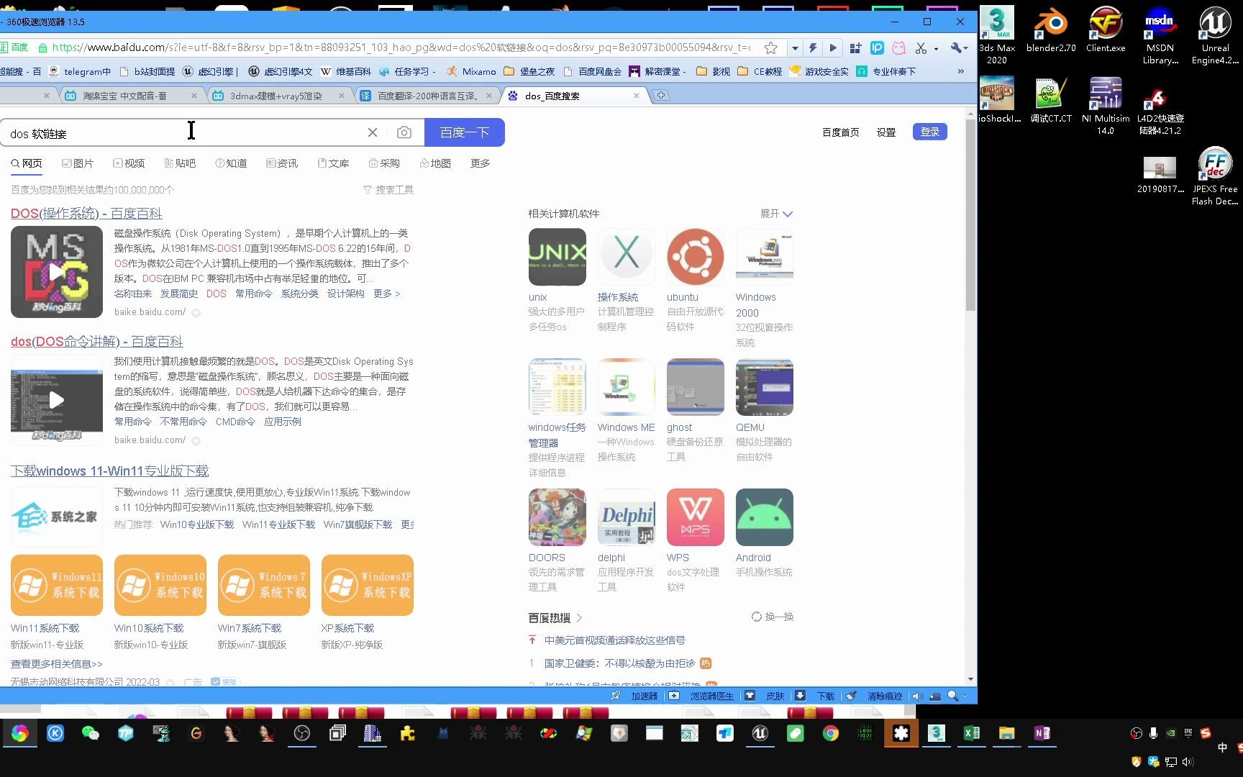This screenshot has width=1243, height=777.
Task: Switch to 资讯 search tab
Action: [x=282, y=163]
